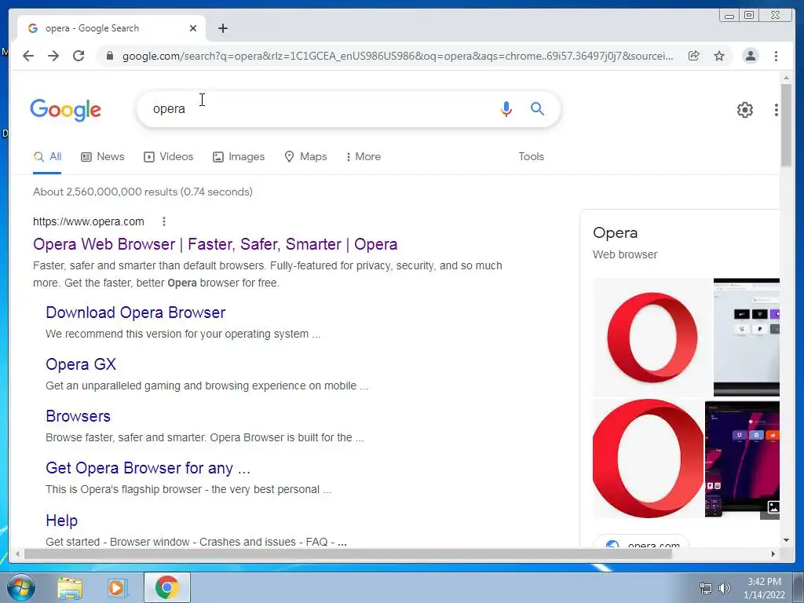Screen dimensions: 804x603
Task: Click the more images icon on thumbnail
Action: pos(773,507)
